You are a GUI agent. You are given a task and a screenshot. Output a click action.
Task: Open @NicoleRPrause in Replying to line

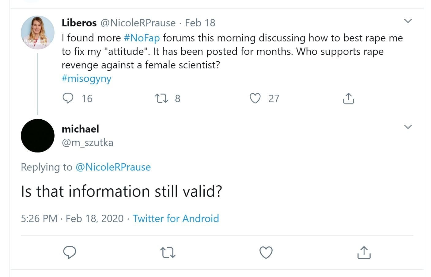[113, 167]
